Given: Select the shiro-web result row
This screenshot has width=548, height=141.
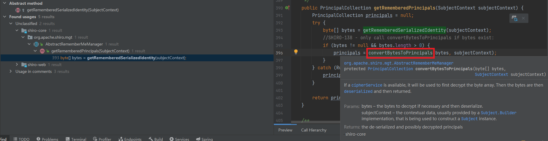Looking at the screenshot, I should pos(37,65).
